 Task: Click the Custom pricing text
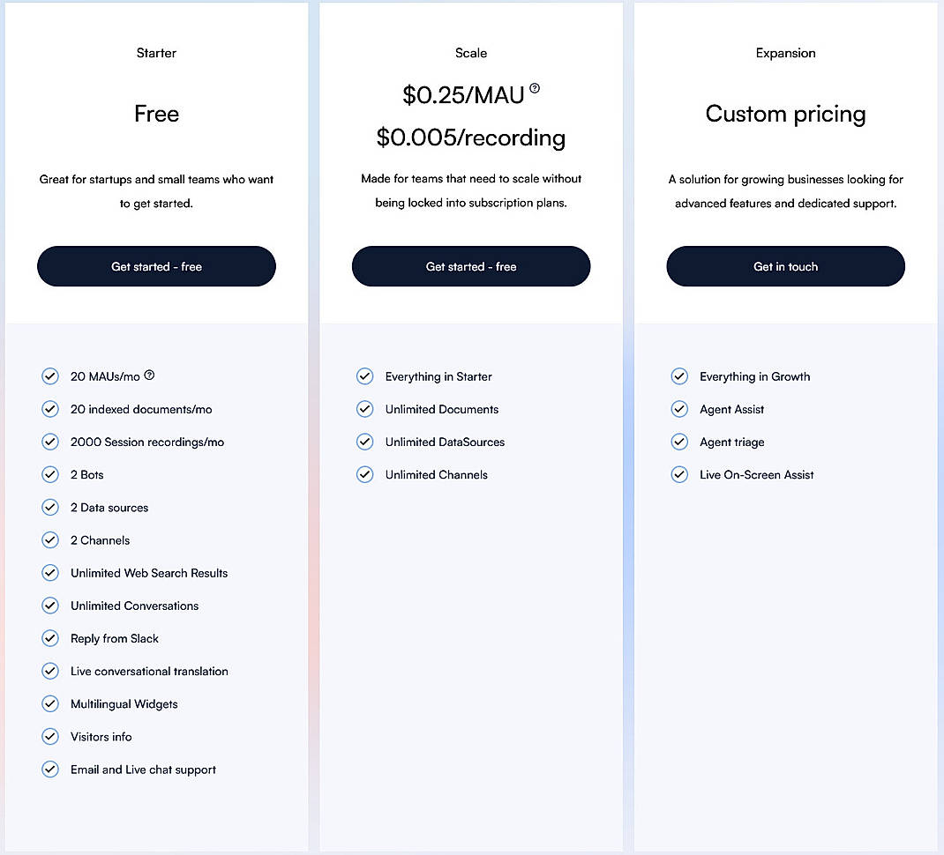coord(785,114)
